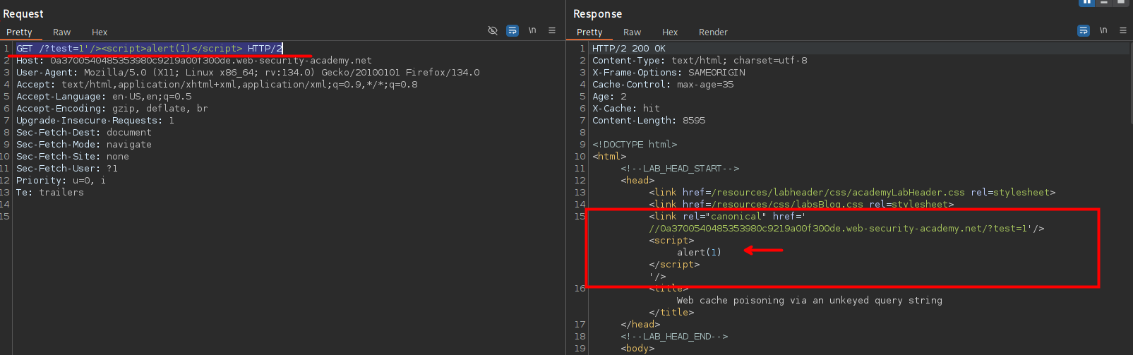Click the <!DOCTYPE html> line in Response
Viewport: 1133px width, 355px height.
tap(635, 145)
